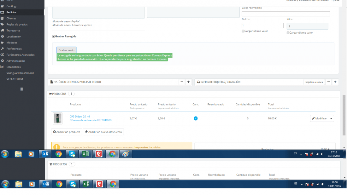Open Skype from the taskbar

(72, 154)
